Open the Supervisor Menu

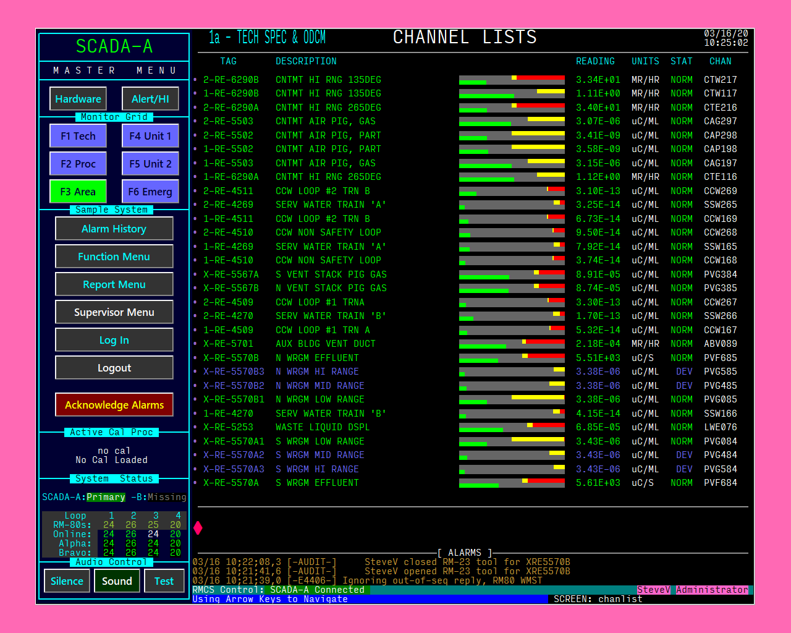pos(114,312)
